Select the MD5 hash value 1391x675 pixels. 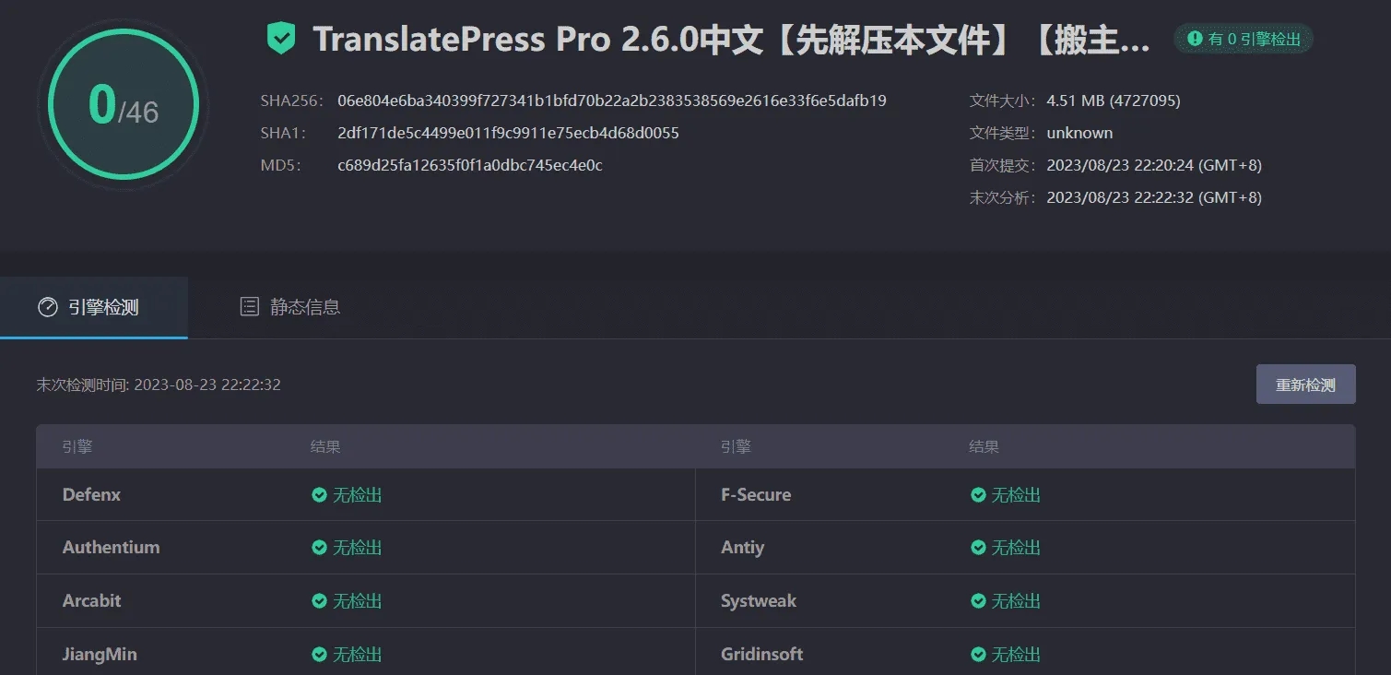[x=470, y=165]
